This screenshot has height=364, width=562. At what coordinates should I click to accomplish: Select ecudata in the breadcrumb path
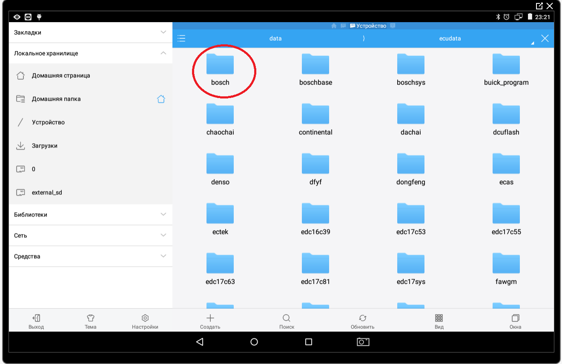pyautogui.click(x=450, y=38)
